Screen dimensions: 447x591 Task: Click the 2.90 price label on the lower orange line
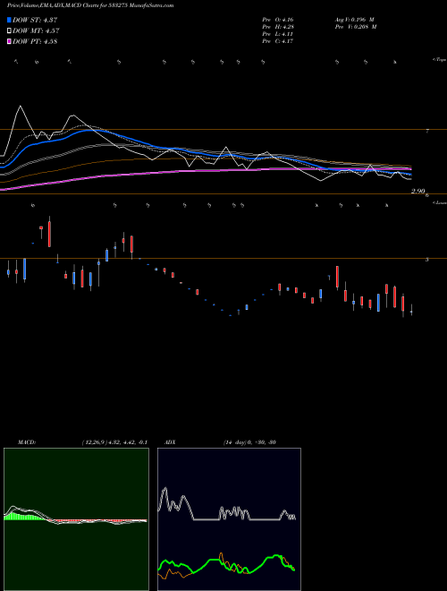418,191
